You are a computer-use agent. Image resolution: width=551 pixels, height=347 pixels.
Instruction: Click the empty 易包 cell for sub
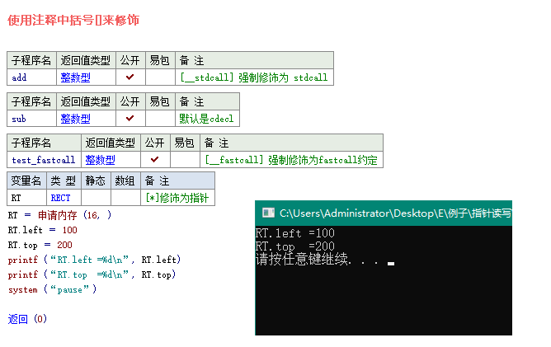160,119
